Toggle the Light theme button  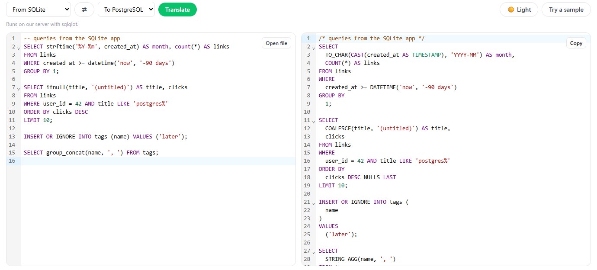[519, 10]
